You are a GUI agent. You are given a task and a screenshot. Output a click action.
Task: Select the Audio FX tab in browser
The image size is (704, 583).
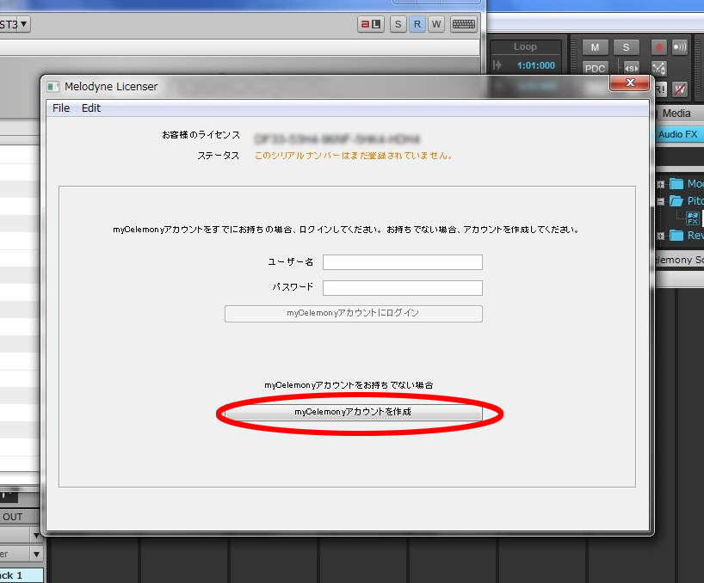(x=677, y=134)
